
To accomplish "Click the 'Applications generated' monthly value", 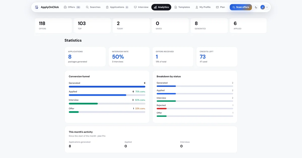I will (70, 146).
